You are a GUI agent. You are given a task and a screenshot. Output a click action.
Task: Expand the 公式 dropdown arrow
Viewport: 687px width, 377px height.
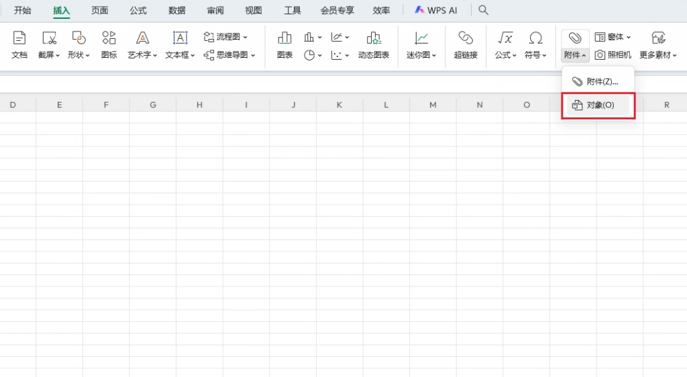pos(515,55)
